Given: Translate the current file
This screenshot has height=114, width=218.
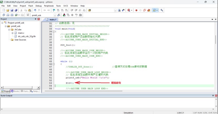Looking at the screenshot, I should click(x=4, y=15).
